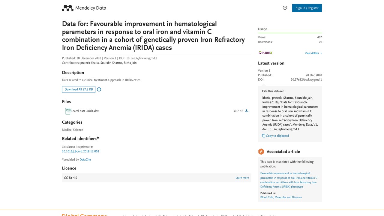Click Copy to clipboard text link

[277, 136]
